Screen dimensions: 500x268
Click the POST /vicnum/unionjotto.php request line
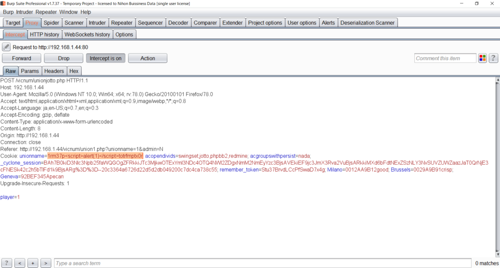[x=44, y=80]
